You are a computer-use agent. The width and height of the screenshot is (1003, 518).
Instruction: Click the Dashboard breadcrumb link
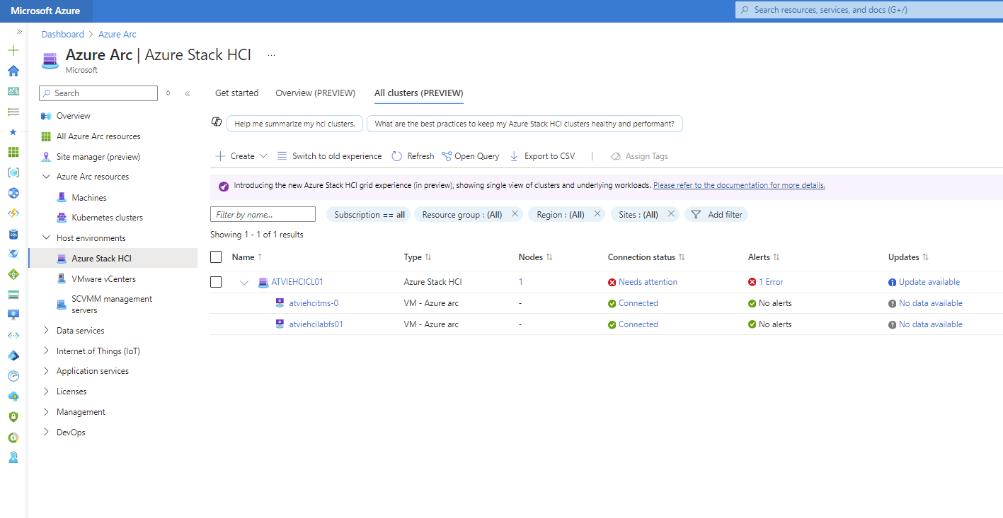[62, 34]
